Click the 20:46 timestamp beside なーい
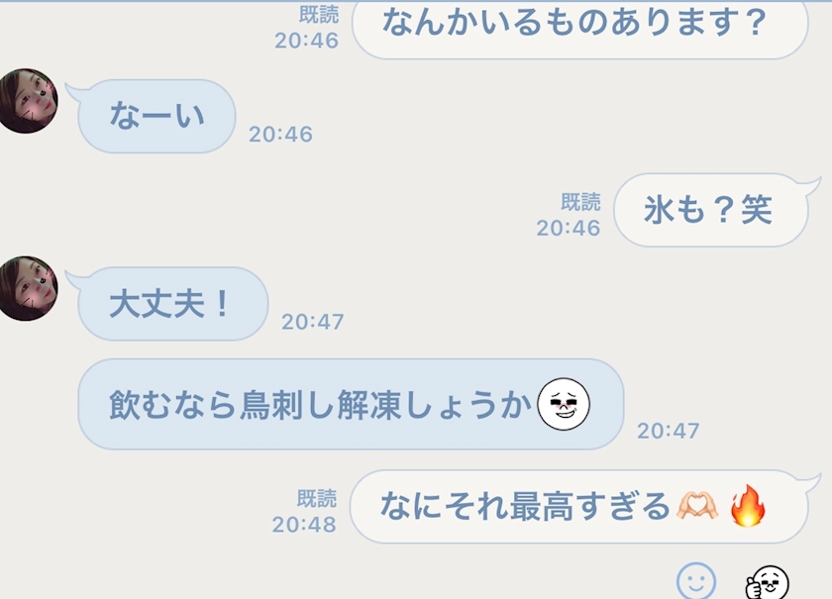 280,135
